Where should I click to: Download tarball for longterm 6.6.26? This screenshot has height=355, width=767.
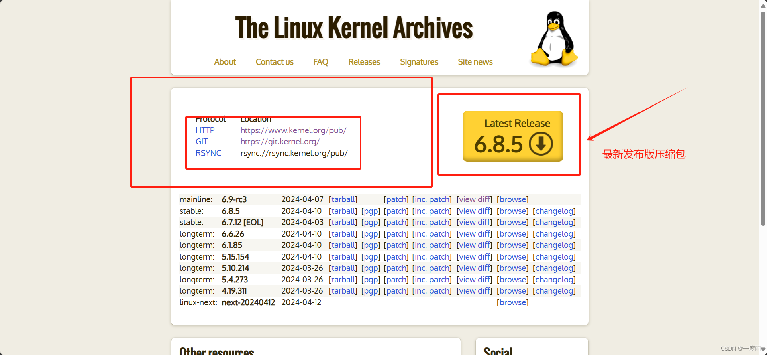click(x=343, y=234)
